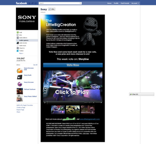Open the Sony Music Global page link
This screenshot has width=156, height=144.
(x=30, y=96)
